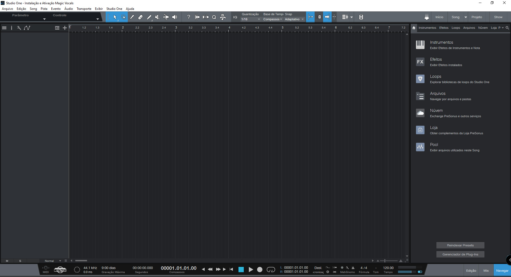Viewport: 511px width, 277px height.
Task: Click the Instrumentos piano keys icon
Action: pyautogui.click(x=420, y=45)
